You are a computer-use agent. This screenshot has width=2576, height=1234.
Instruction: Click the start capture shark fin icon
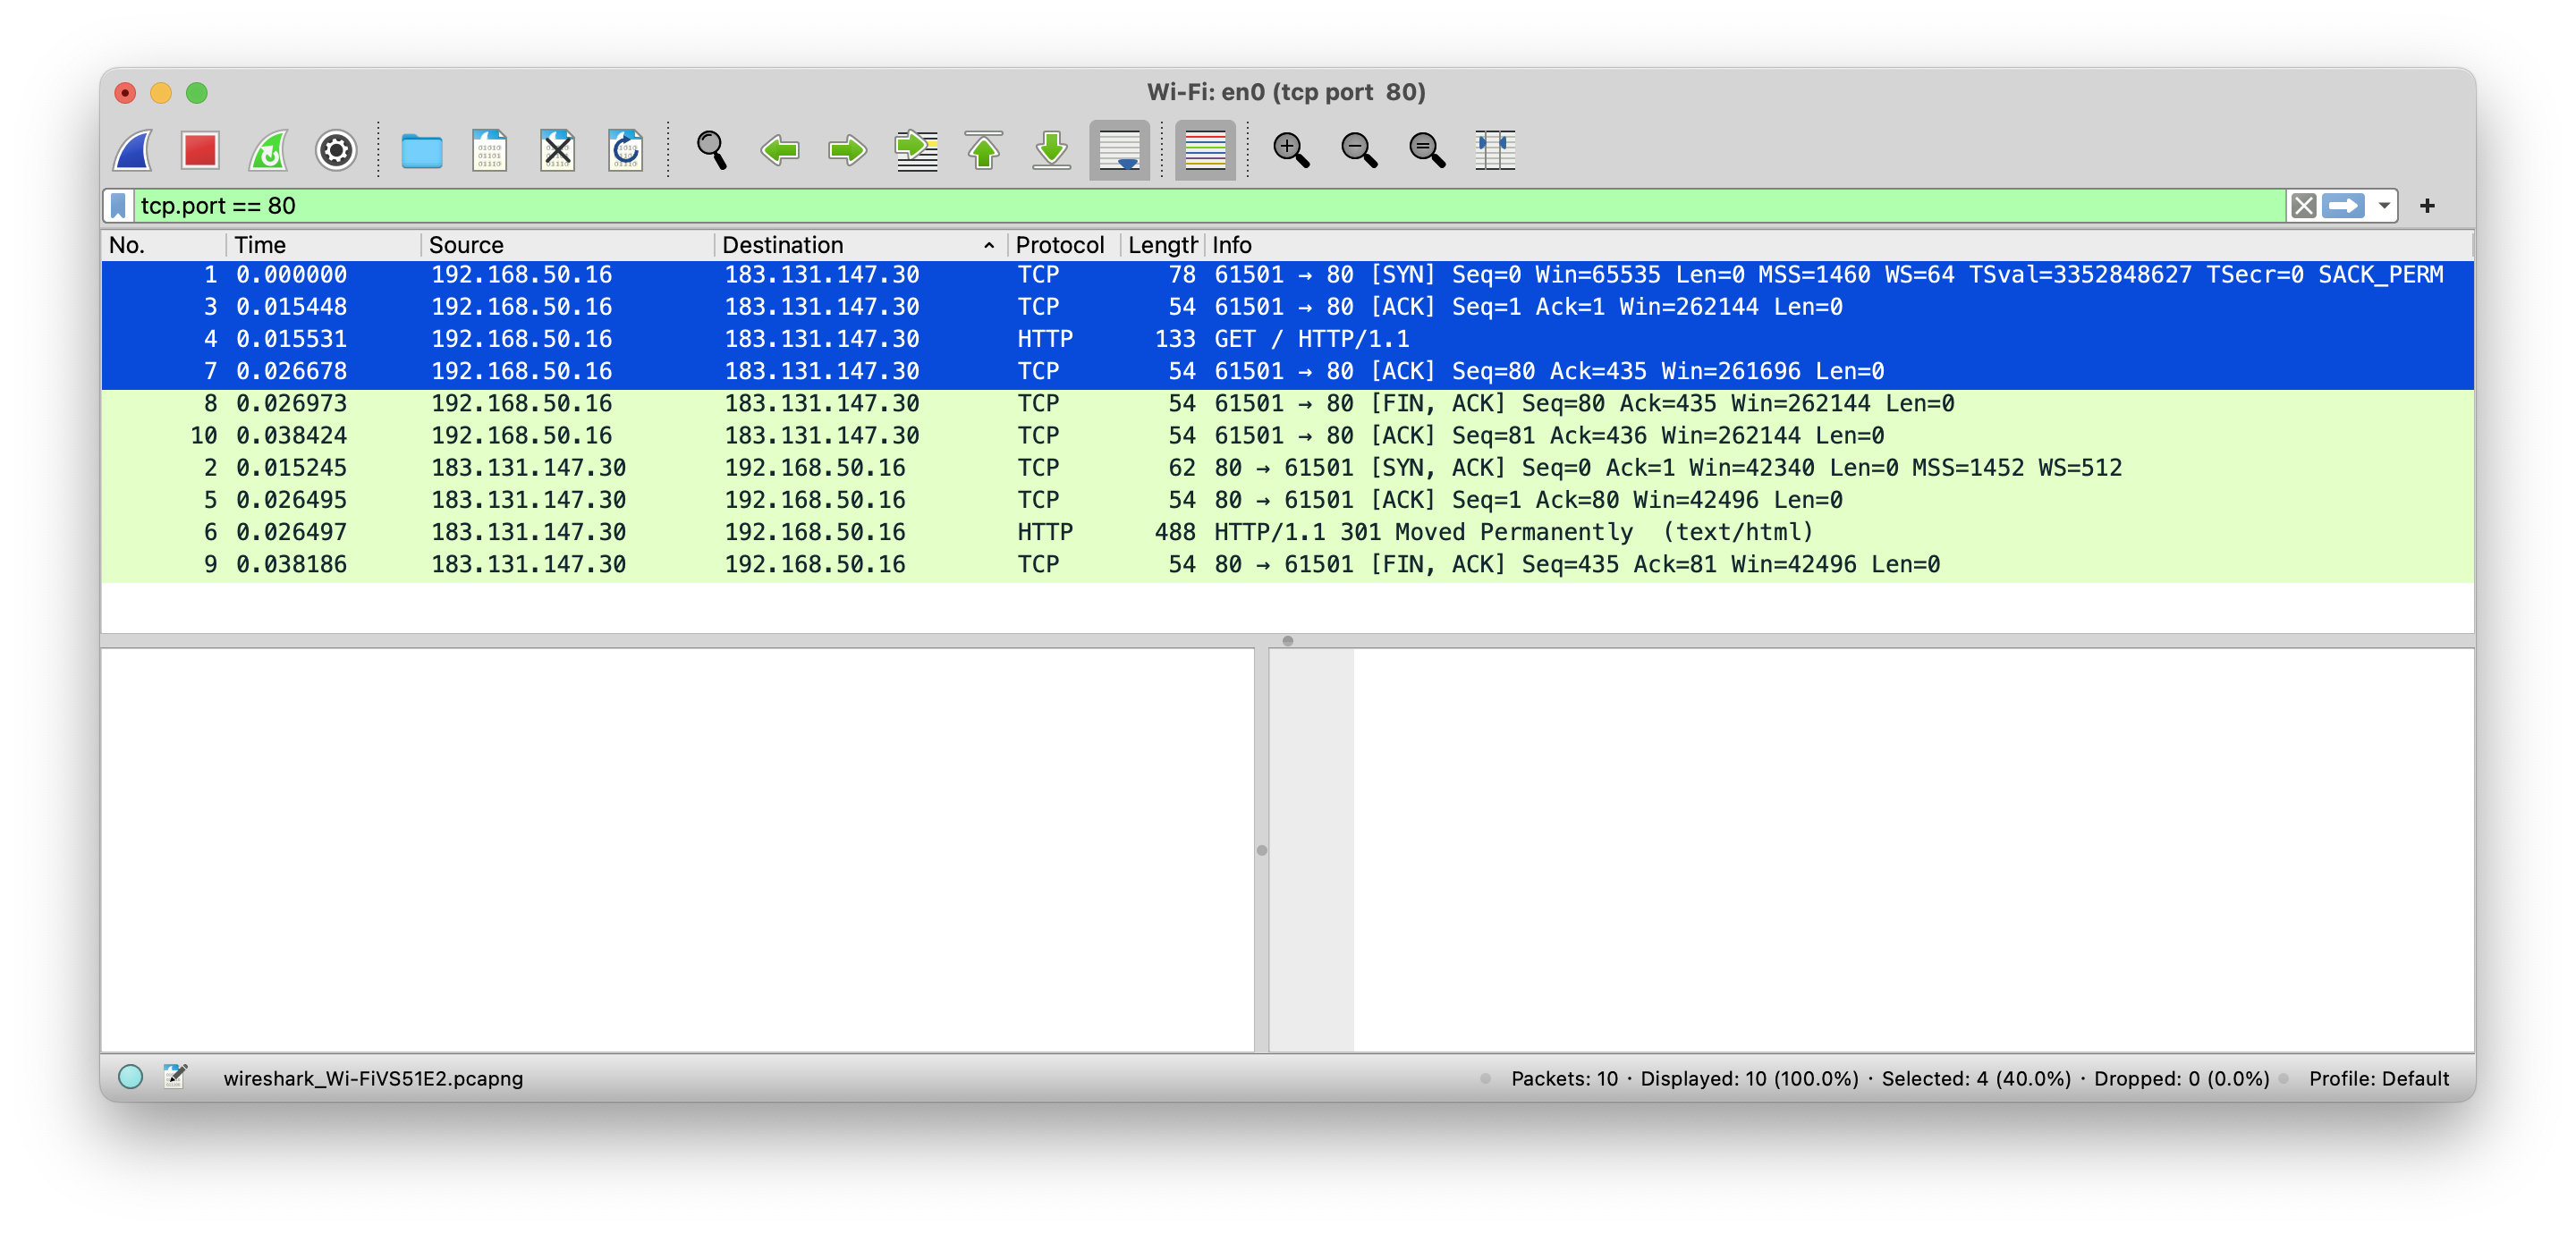133,151
